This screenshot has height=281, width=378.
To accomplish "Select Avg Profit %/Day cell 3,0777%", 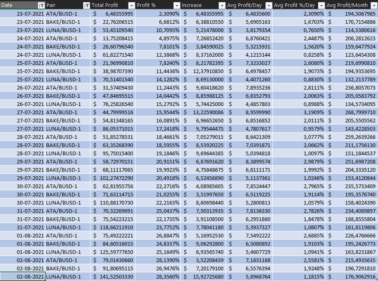I will click(299, 137).
